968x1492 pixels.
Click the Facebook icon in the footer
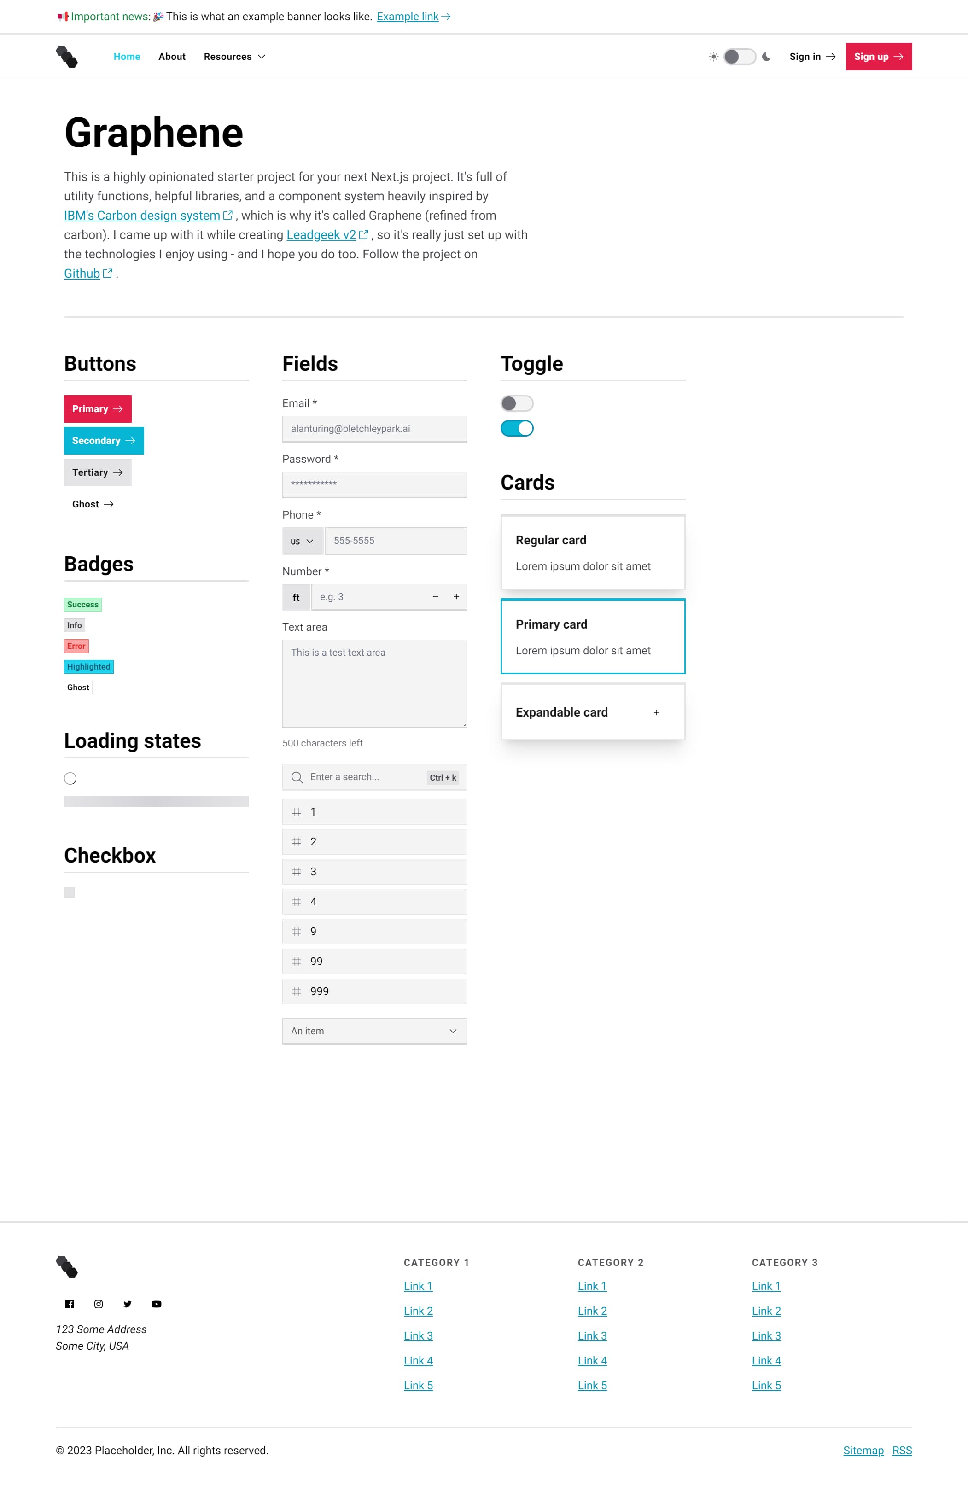[70, 1304]
